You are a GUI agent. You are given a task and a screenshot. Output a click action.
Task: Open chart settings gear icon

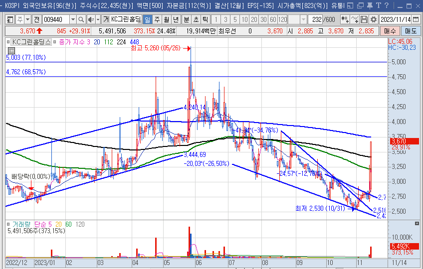[374, 19]
